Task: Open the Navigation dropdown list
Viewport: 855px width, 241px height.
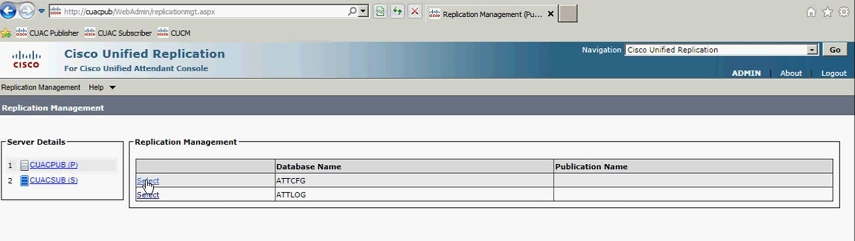Action: [721, 50]
